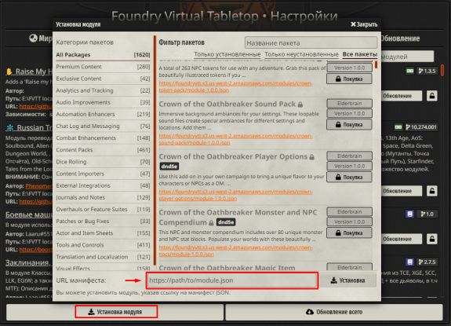Screen dimensions: 451x326
Task: Show only installed packages filter
Action: coord(227,54)
